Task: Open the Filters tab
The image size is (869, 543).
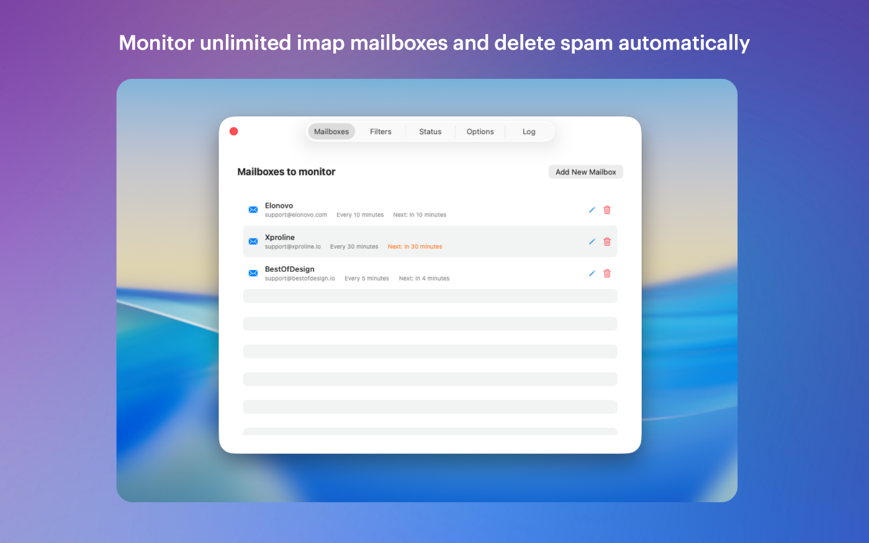Action: pos(380,132)
